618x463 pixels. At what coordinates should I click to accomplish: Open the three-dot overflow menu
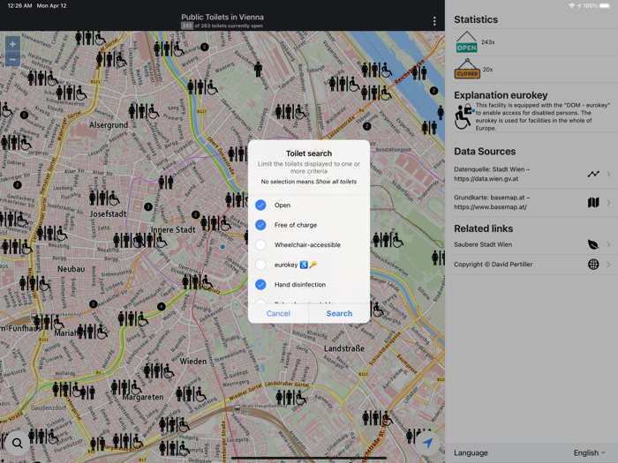[434, 21]
